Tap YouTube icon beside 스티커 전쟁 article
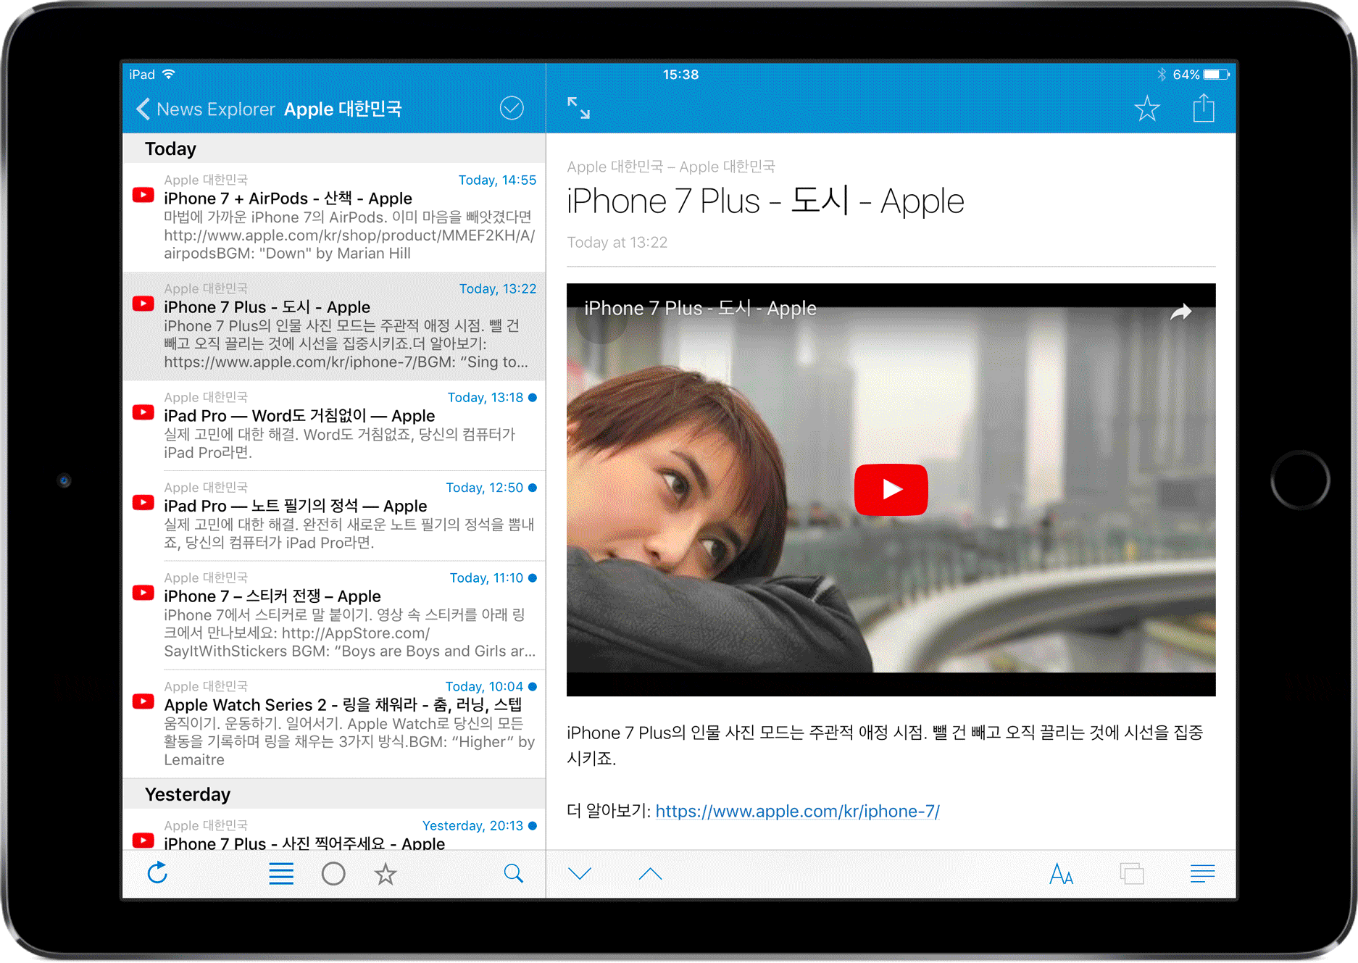This screenshot has height=963, width=1358. 143,593
